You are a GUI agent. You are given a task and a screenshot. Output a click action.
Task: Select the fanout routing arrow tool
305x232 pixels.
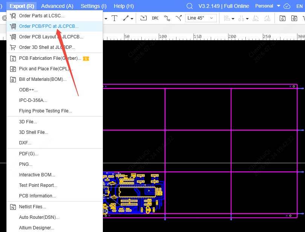click(179, 18)
